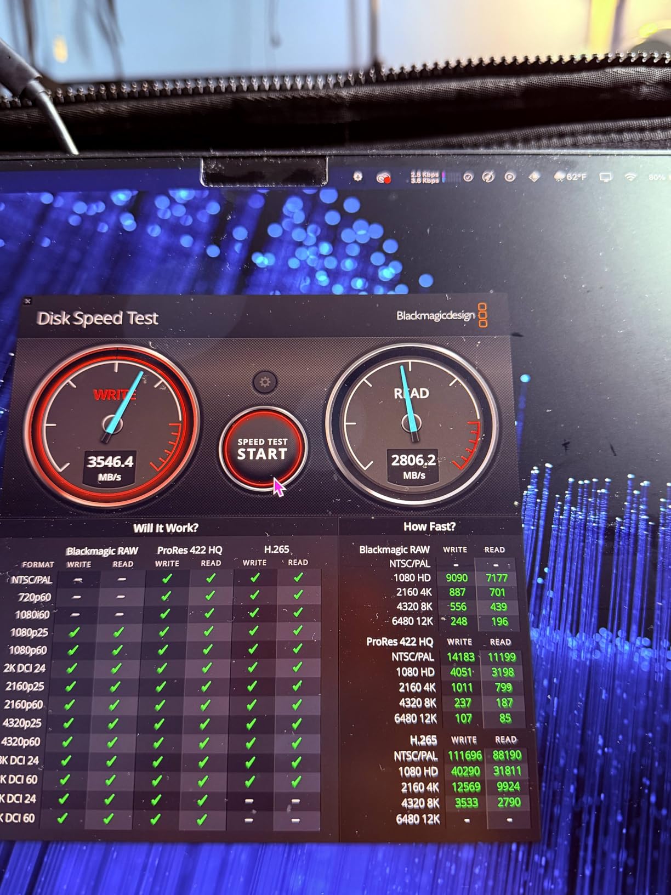Open the network speed Kbps monitor

[x=424, y=177]
